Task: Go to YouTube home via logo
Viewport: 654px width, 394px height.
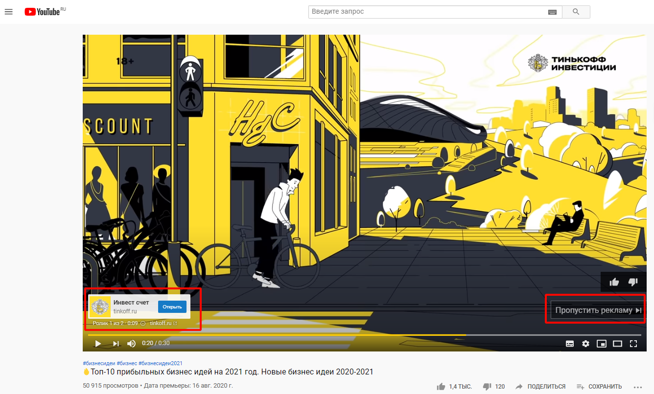Action: (45, 11)
